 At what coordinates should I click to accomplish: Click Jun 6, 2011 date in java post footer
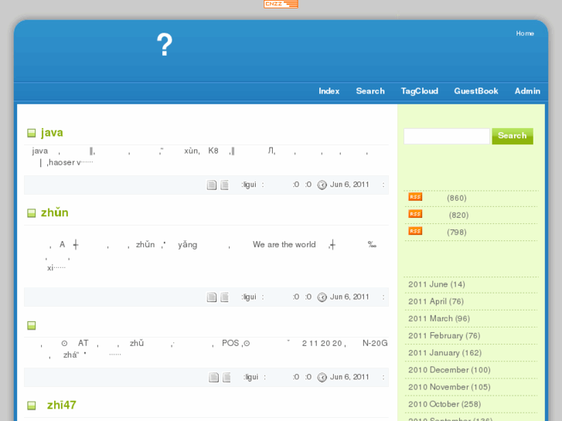pyautogui.click(x=349, y=185)
